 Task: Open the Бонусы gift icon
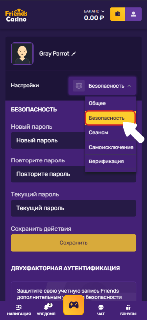coord(128,307)
